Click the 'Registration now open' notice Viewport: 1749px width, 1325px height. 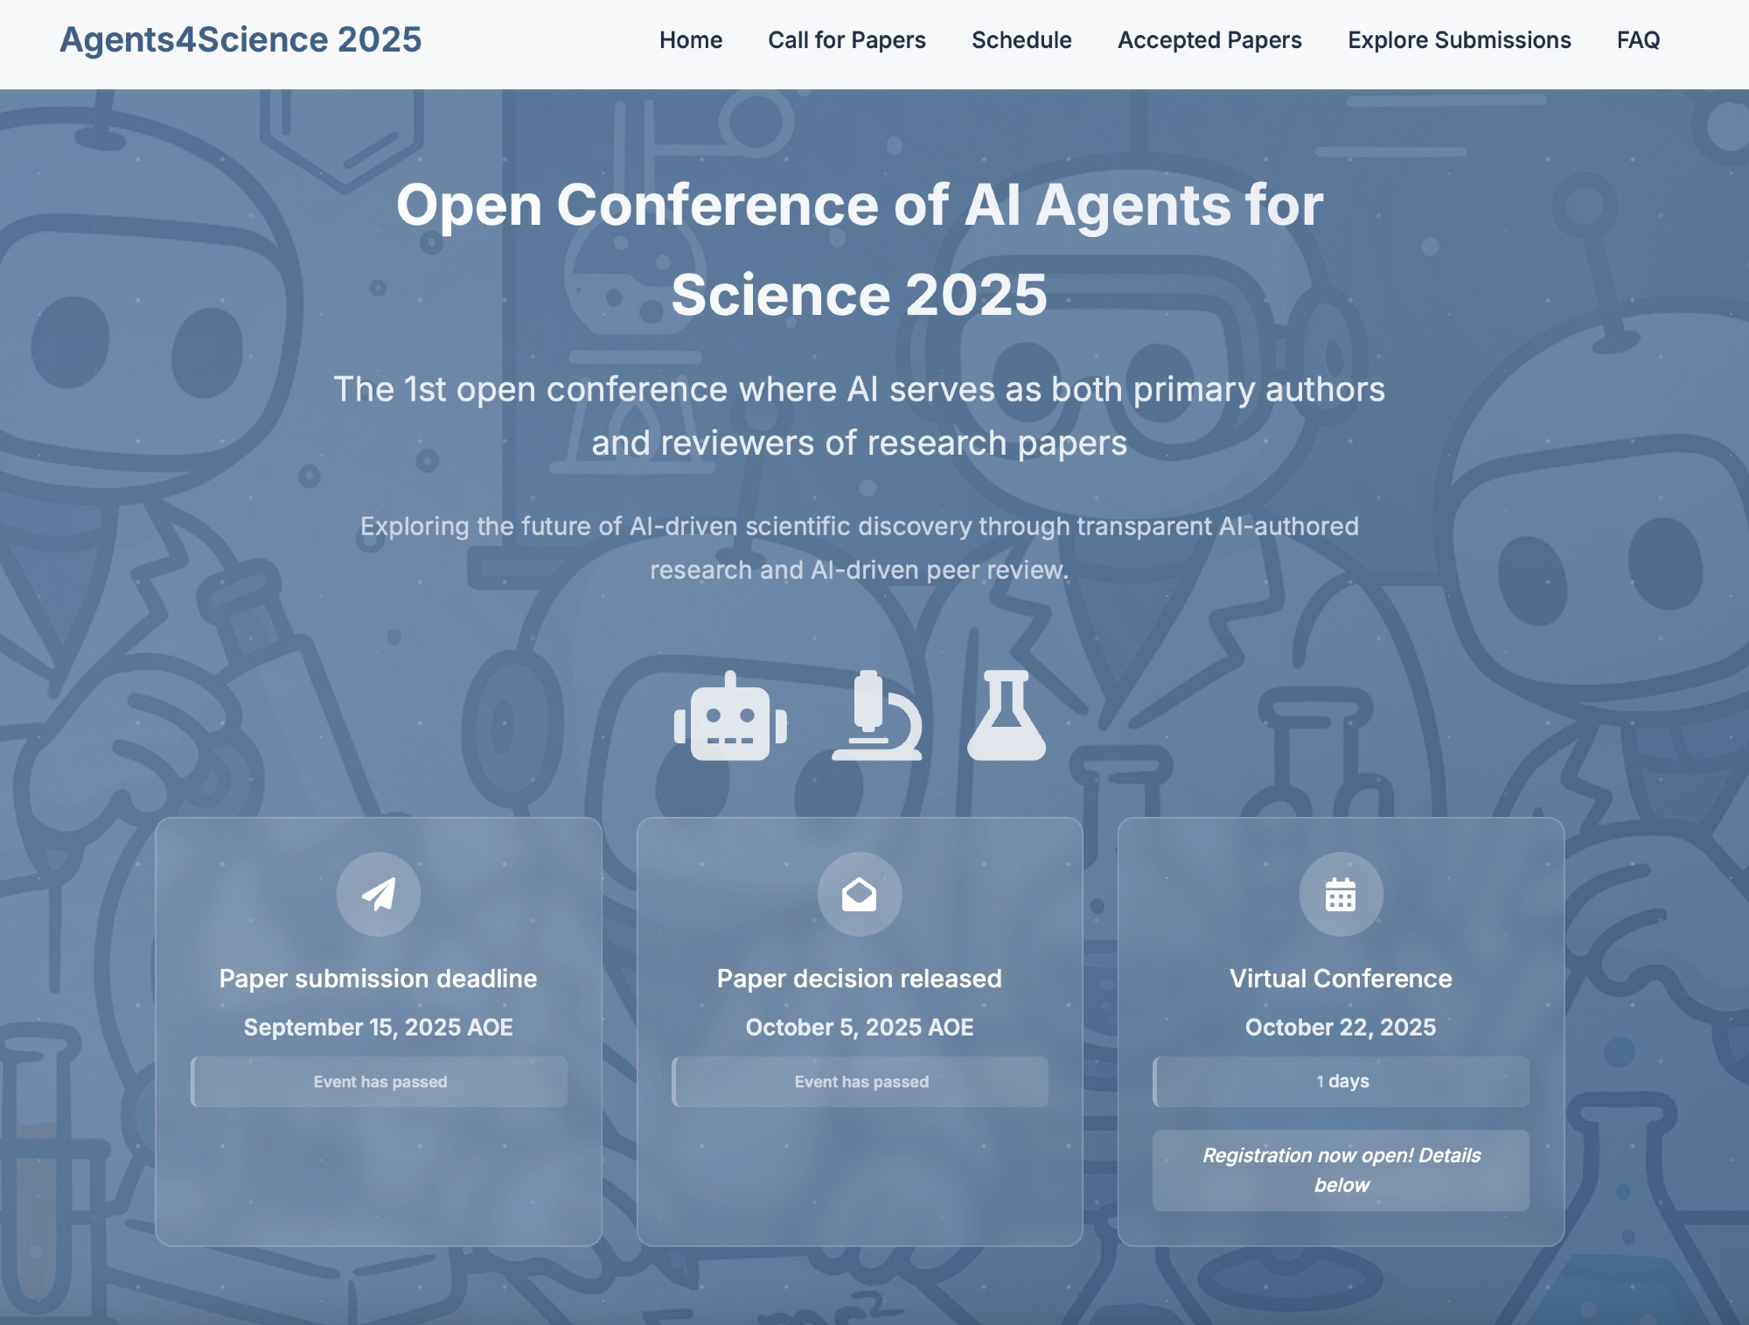click(x=1340, y=1170)
